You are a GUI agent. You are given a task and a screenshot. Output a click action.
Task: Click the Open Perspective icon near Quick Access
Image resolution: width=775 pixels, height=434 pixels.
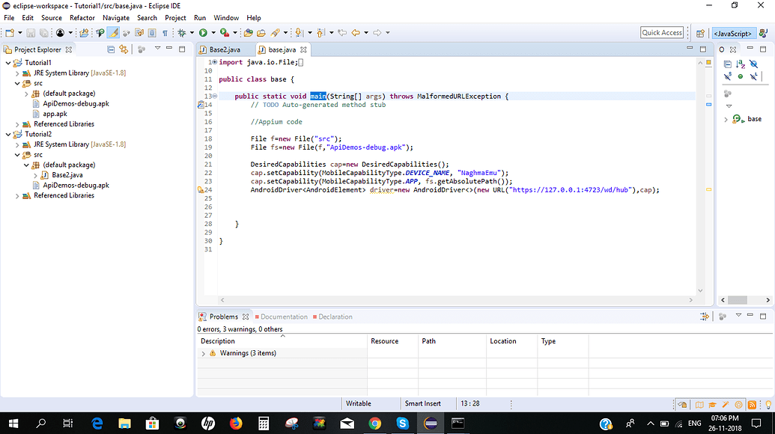click(700, 32)
